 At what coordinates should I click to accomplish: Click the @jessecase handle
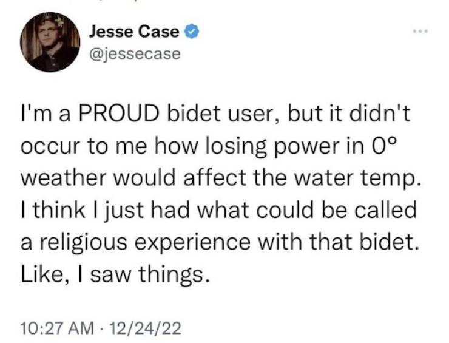click(134, 53)
